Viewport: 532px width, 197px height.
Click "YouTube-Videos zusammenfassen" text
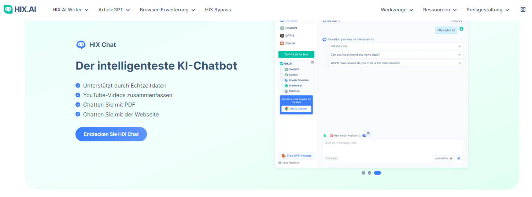(x=128, y=95)
